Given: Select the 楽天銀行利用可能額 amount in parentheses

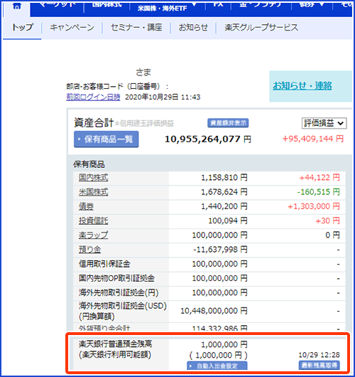Looking at the screenshot, I should (x=218, y=355).
